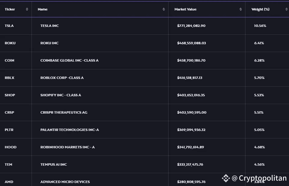
Task: Click market value $416,518,817.13
Action: 190,78
